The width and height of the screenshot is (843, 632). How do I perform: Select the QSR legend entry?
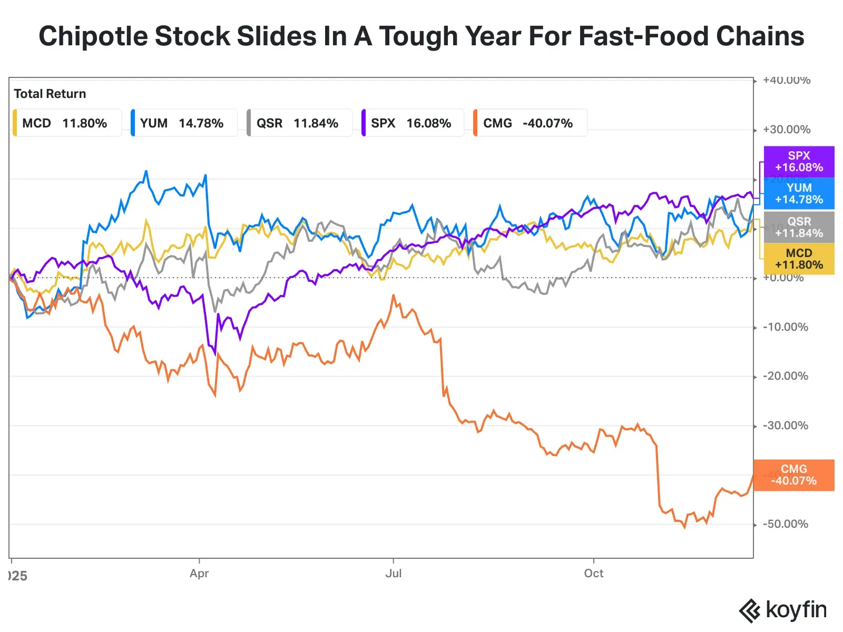click(x=299, y=123)
